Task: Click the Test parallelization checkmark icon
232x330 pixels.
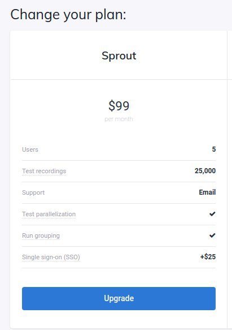Action: tap(212, 214)
